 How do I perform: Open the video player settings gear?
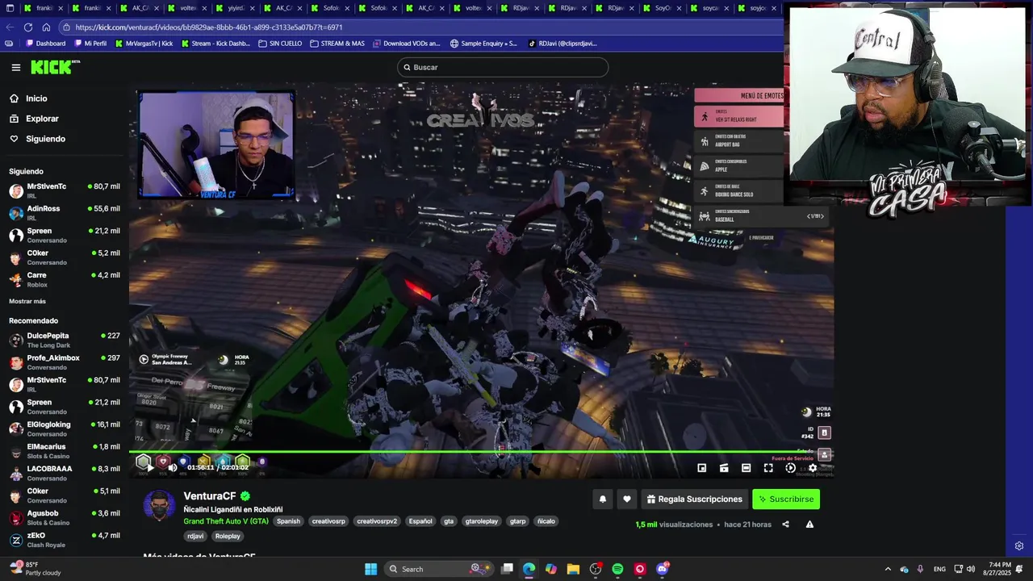pos(813,468)
